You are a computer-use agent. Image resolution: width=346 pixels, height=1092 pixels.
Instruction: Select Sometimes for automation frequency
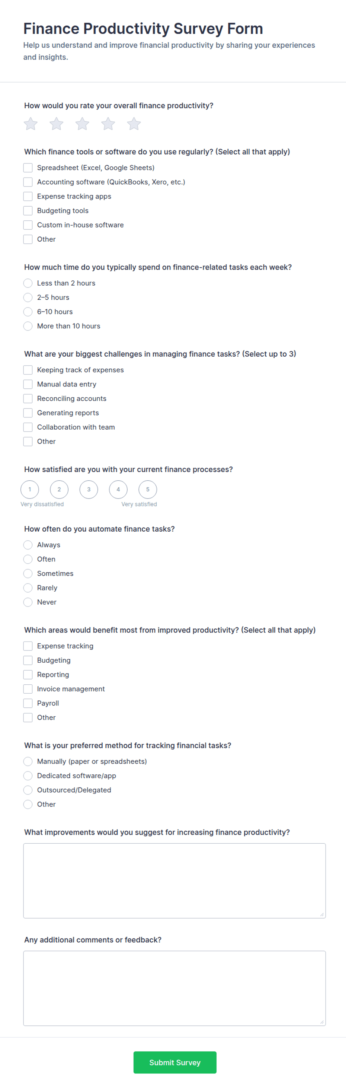tap(28, 574)
